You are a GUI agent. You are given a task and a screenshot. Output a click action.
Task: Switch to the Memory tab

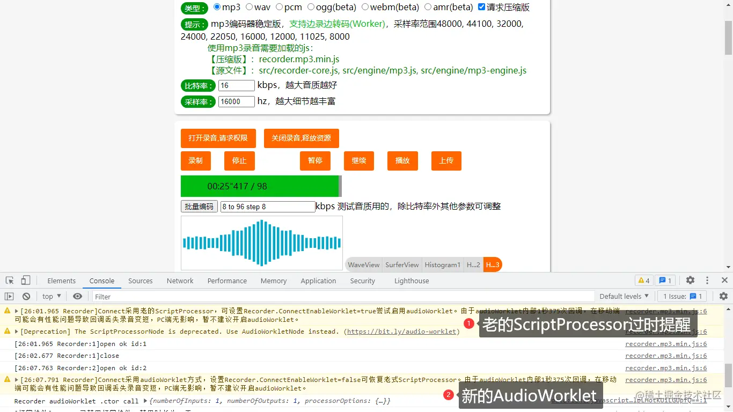(274, 281)
